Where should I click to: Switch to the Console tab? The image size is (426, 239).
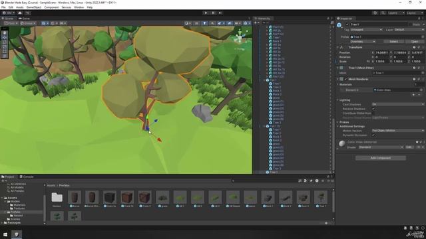click(27, 177)
